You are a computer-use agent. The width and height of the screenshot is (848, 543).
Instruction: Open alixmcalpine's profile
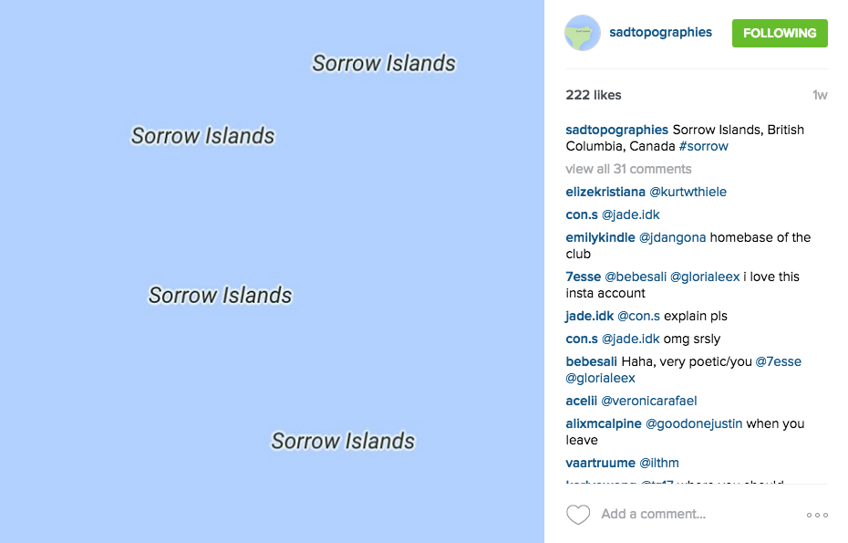point(604,423)
